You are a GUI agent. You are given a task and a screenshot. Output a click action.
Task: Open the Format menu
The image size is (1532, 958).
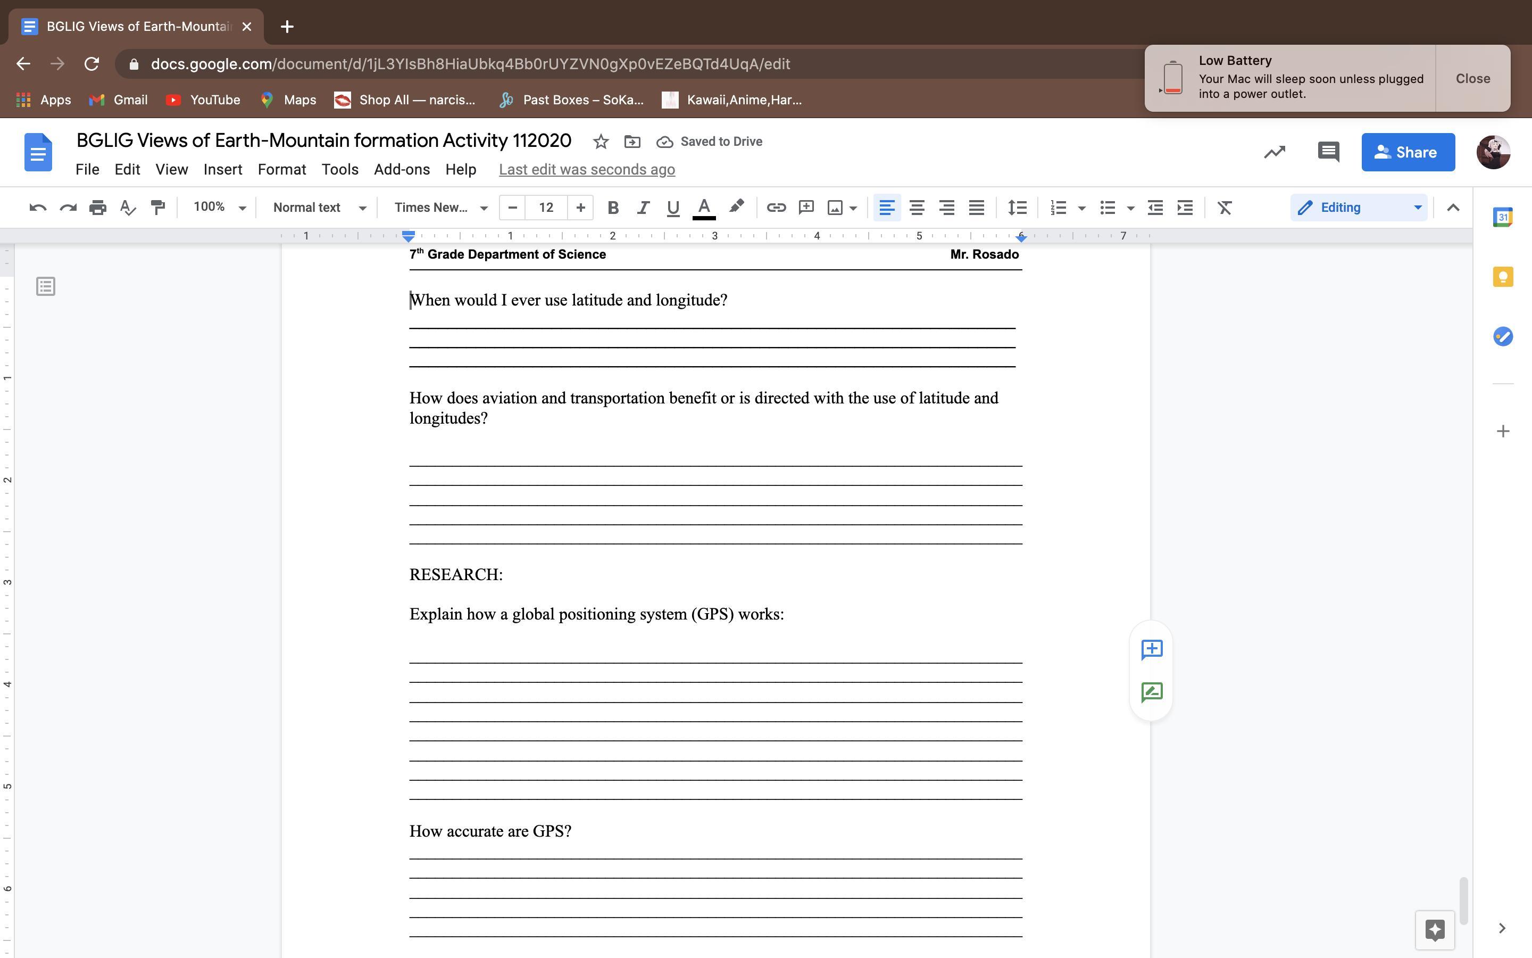tap(282, 170)
